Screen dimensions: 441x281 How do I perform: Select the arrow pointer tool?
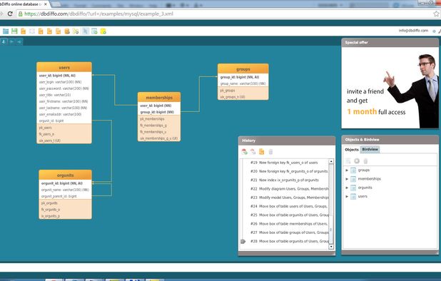(85, 31)
